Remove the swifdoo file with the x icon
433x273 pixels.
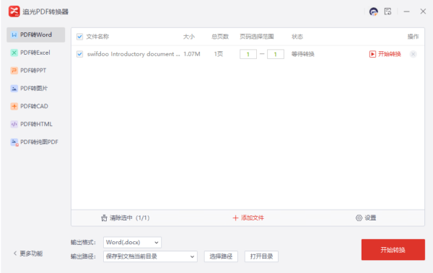point(413,54)
